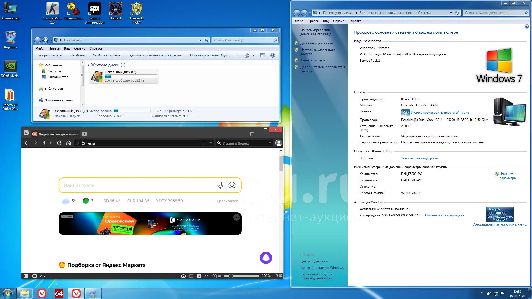Click the USD 96,42 exchange rate
532x299 pixels.
pos(110,201)
